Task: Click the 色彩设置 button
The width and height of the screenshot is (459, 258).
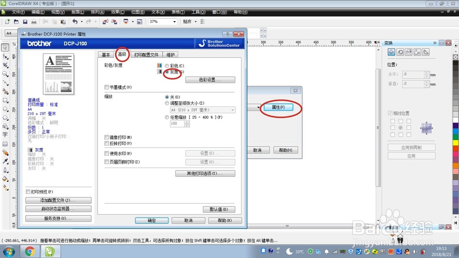Action: (210, 80)
